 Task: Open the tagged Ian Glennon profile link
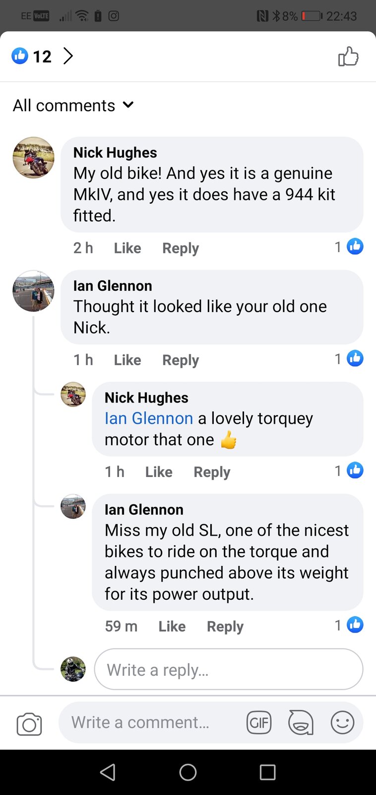coord(149,418)
